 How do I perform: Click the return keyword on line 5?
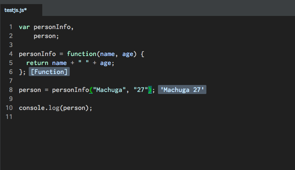coord(37,63)
